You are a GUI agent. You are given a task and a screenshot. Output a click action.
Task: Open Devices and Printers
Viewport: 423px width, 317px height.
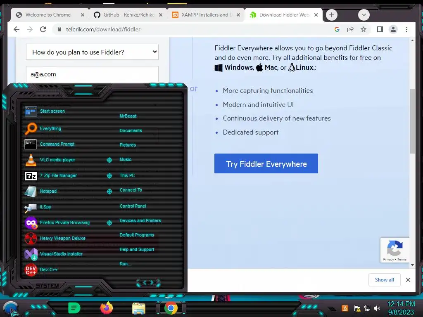(x=140, y=220)
